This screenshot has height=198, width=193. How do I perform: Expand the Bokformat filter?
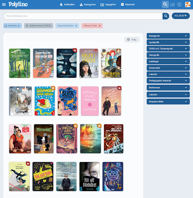(x=168, y=87)
